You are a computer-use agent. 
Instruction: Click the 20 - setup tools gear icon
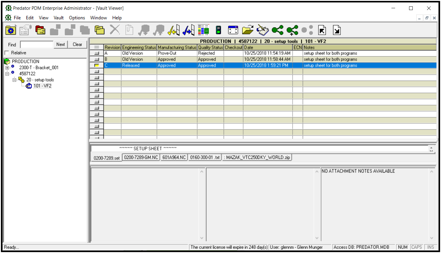pos(22,80)
